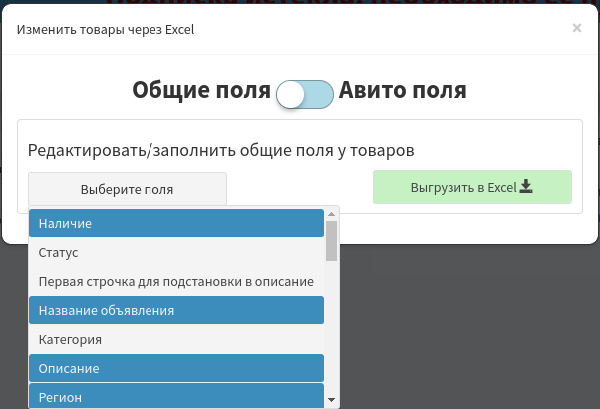This screenshot has height=409, width=600.
Task: Open the Выберите поля dropdown
Action: tap(128, 189)
